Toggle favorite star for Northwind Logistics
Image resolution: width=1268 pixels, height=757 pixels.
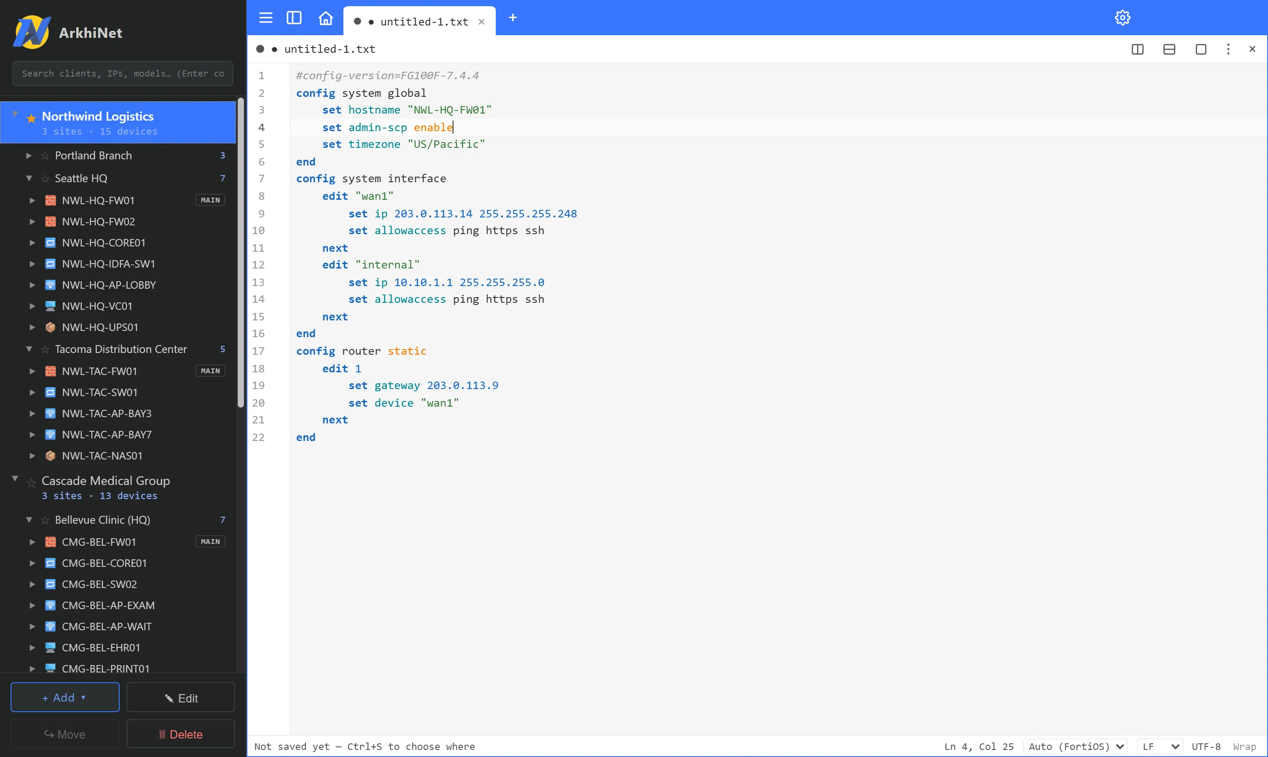click(31, 118)
